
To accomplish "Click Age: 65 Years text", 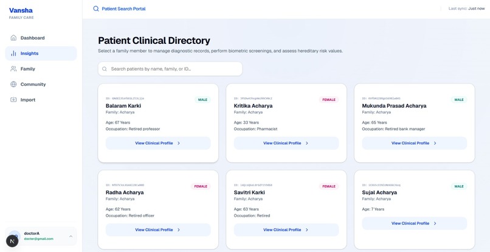I will click(x=374, y=123).
